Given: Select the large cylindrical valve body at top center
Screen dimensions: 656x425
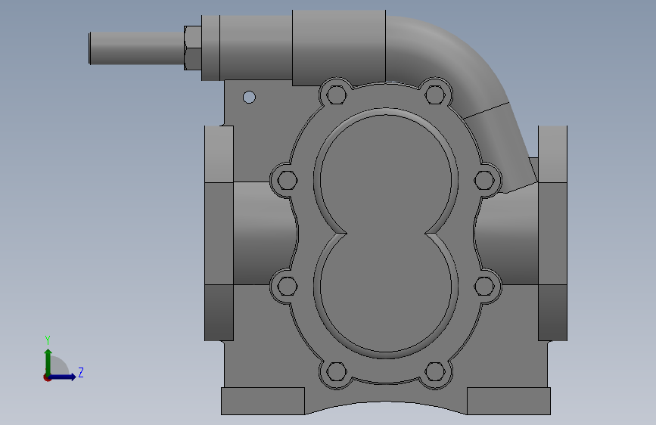Looking at the screenshot, I should tap(339, 47).
